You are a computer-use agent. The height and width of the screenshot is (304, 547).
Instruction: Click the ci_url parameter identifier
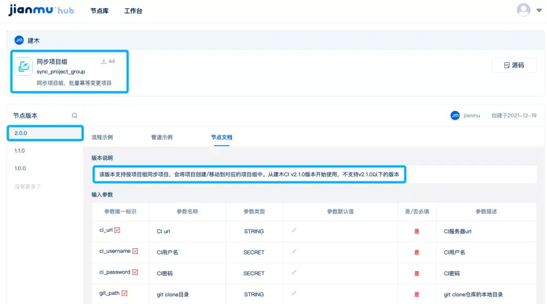coord(106,230)
